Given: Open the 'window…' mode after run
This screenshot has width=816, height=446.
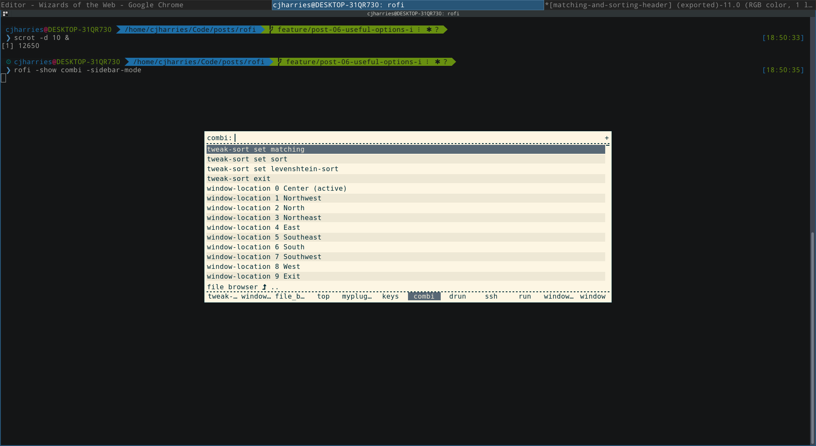Looking at the screenshot, I should (x=558, y=296).
